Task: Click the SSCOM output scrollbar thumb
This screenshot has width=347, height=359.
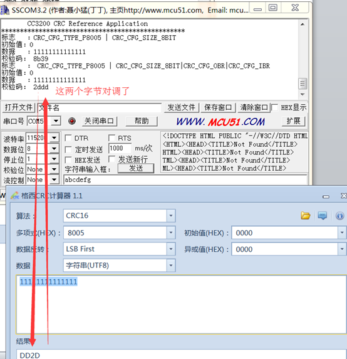Action: click(303, 83)
